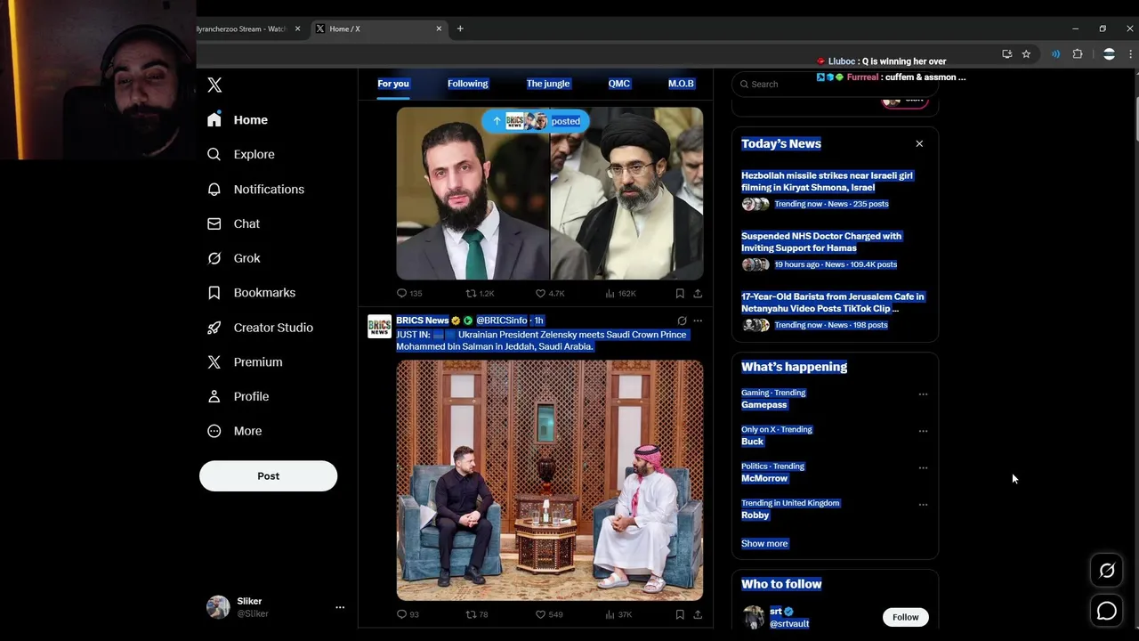Open Creator Studio in the sidebar

click(x=260, y=328)
